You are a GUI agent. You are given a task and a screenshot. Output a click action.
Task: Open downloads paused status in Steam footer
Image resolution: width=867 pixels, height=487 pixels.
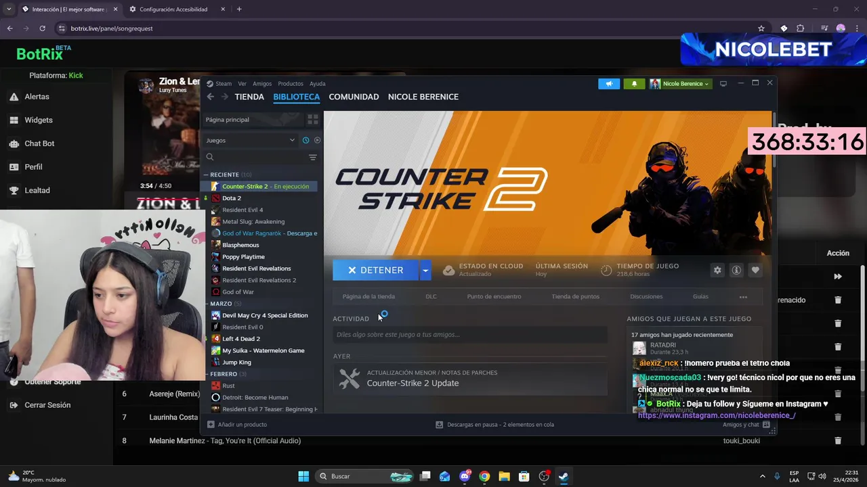tap(495, 425)
